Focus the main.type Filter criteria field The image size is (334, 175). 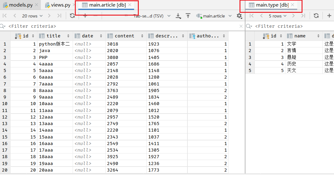[294, 26]
